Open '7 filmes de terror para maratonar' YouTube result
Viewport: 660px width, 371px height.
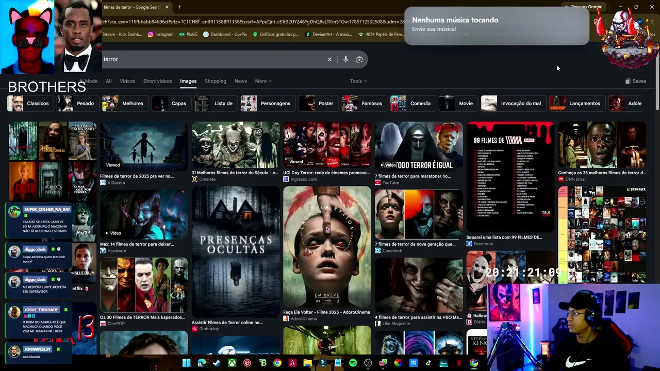(x=419, y=146)
